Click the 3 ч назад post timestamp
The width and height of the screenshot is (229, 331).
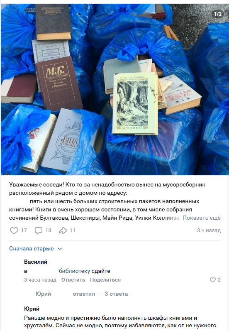tap(209, 230)
